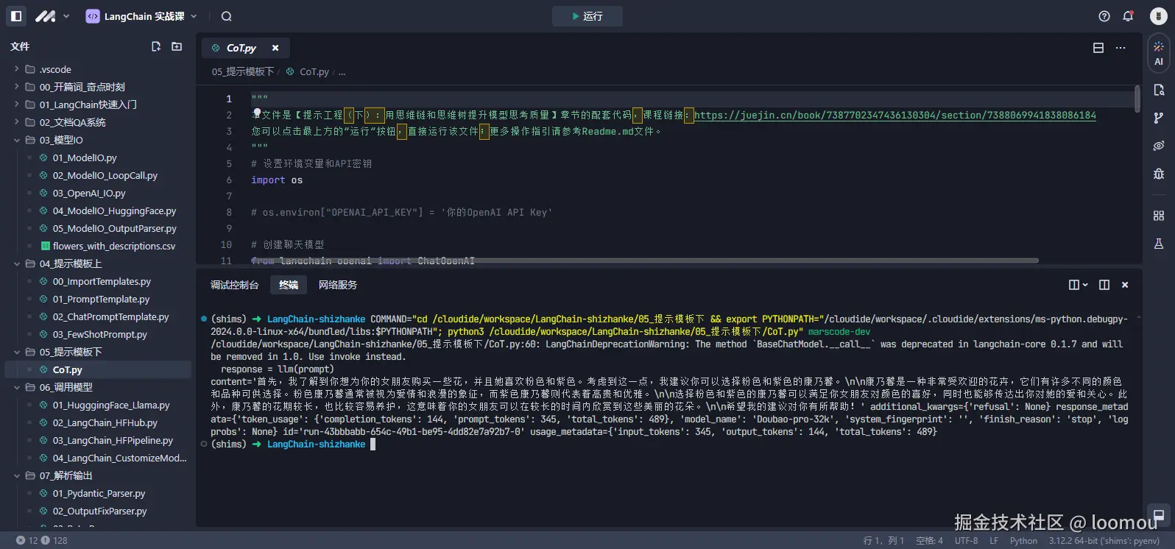Click the editor horizontal scrollbar
This screenshot has height=549, width=1175.
coord(644,261)
